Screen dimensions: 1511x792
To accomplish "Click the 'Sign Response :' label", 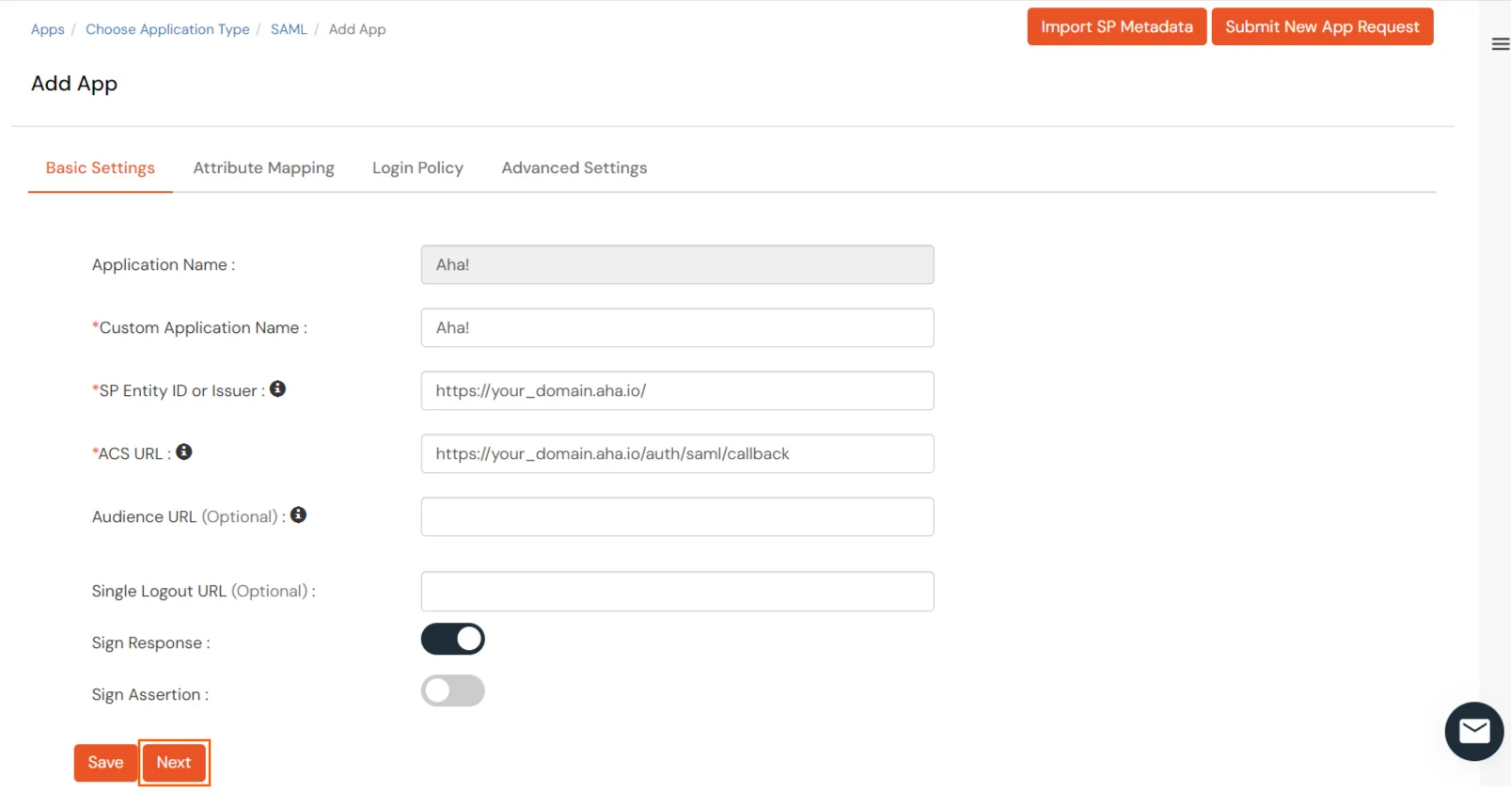I will [x=150, y=643].
